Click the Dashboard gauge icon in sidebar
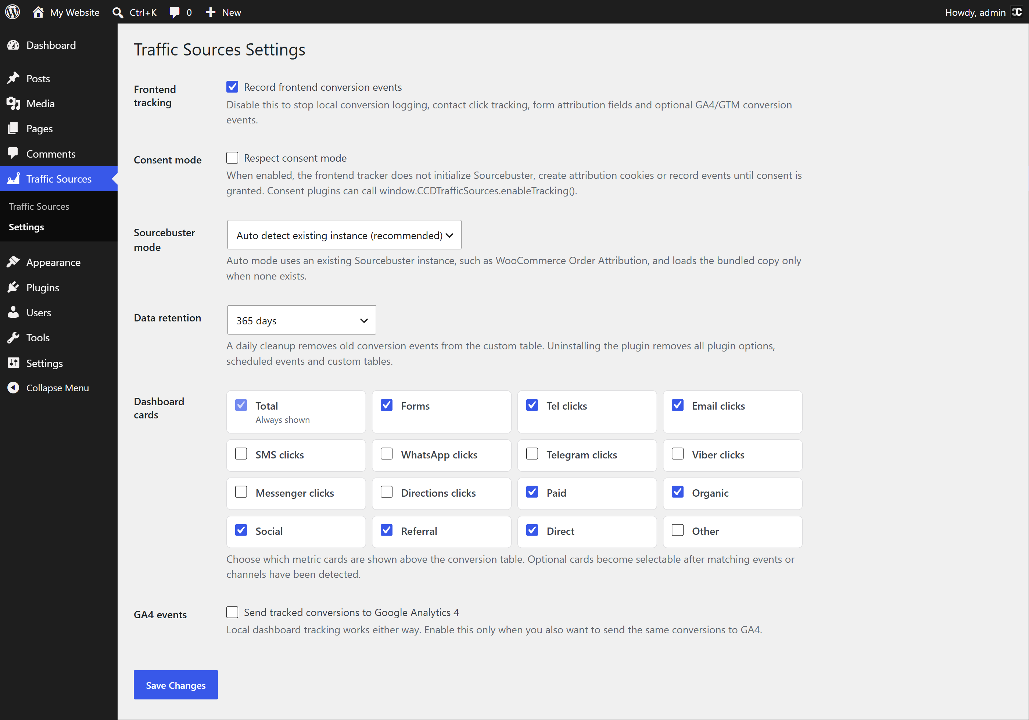 pos(14,45)
